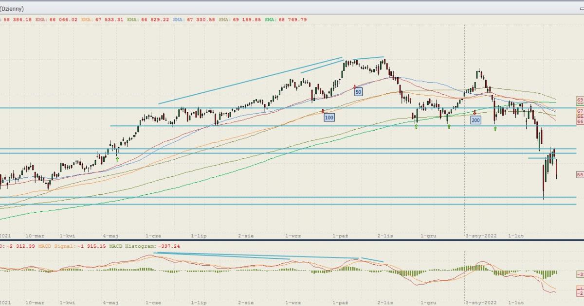Select the '200' moving average label box
Viewport: 584px width, 306px height.
click(x=475, y=119)
